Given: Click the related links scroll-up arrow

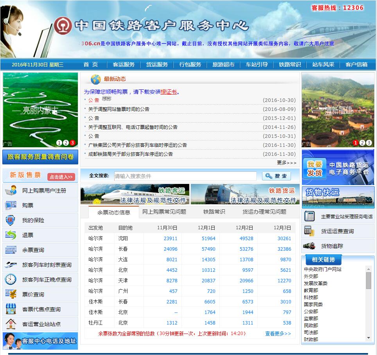Looking at the screenshot, I should tap(368, 269).
